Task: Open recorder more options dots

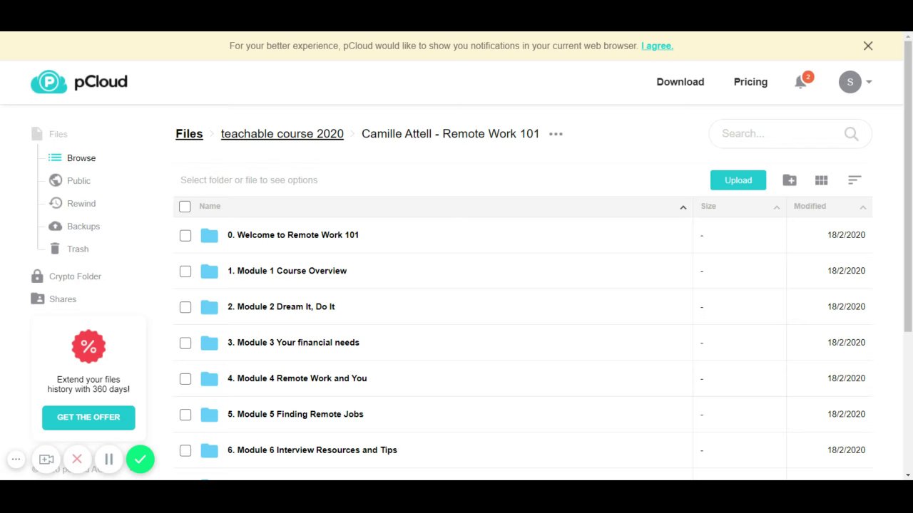Action: 16,460
